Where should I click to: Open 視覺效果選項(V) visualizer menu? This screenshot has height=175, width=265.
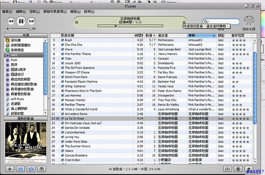(55, 12)
